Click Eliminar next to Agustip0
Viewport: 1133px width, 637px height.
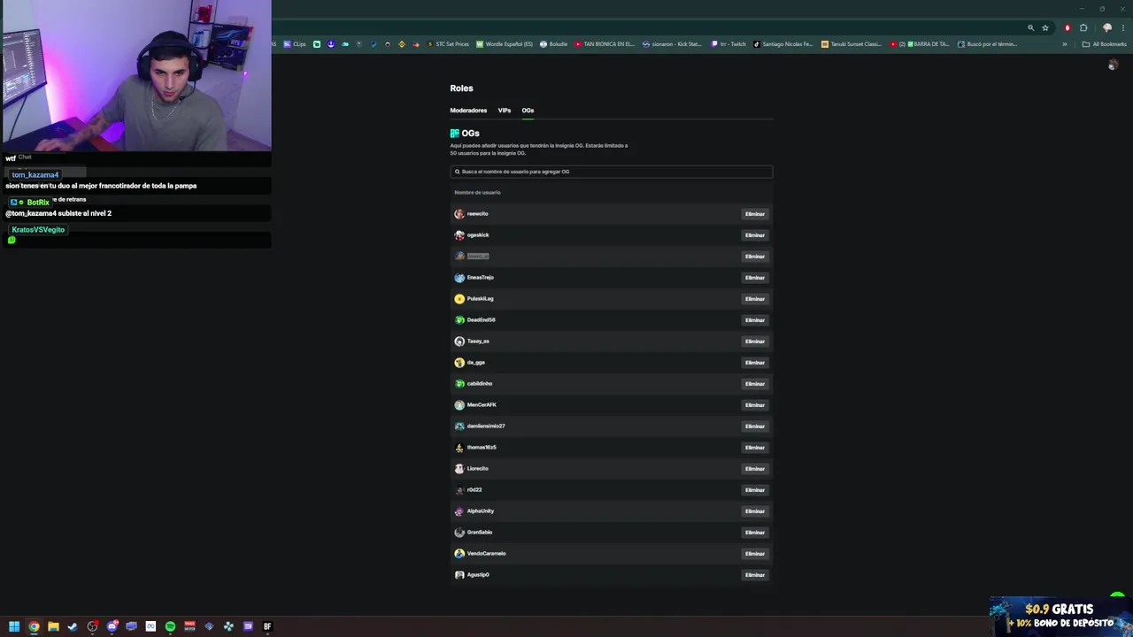coord(754,575)
